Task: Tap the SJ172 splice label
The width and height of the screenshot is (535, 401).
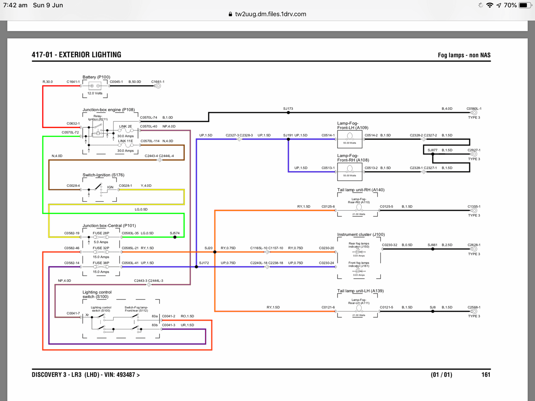Action: [204, 263]
